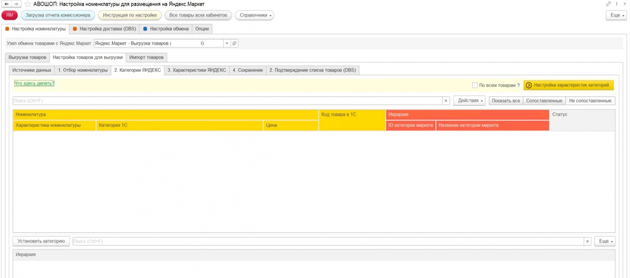Open the Действия dropdown button
Image resolution: width=630 pixels, height=278 pixels.
click(x=469, y=101)
